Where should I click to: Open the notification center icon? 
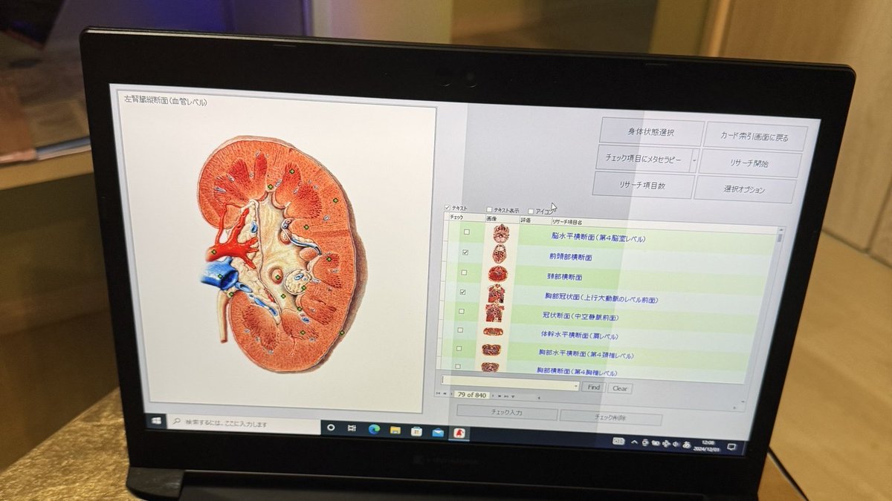pos(731,446)
